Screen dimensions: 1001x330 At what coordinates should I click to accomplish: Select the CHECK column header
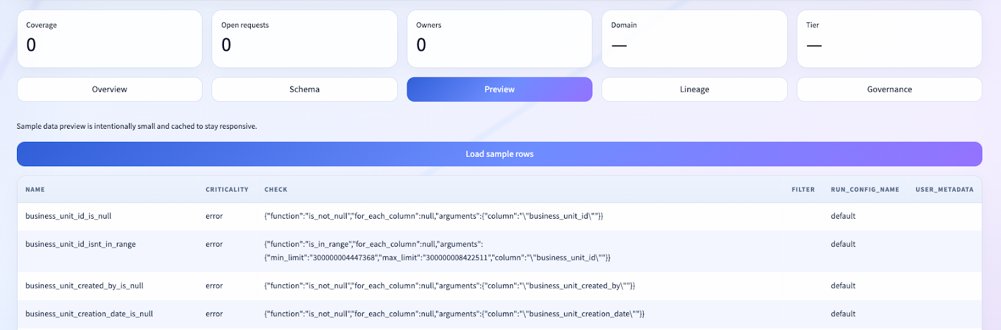click(276, 189)
